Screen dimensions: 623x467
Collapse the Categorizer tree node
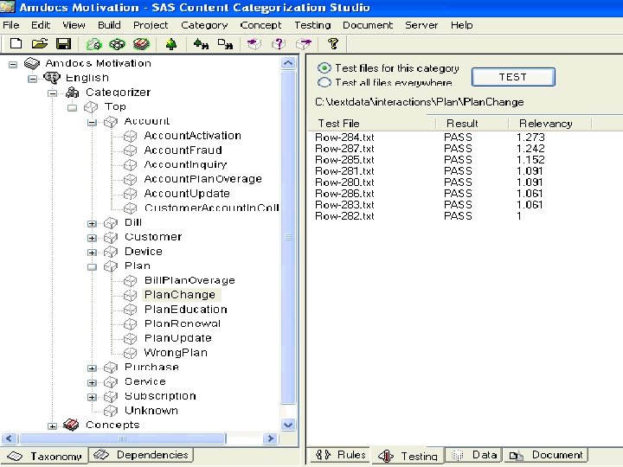[x=52, y=93]
